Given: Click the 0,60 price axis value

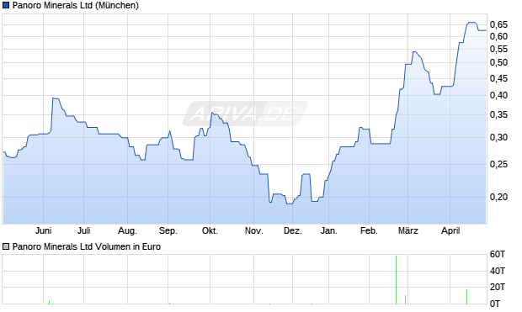Looking at the screenshot, I should (x=498, y=36).
